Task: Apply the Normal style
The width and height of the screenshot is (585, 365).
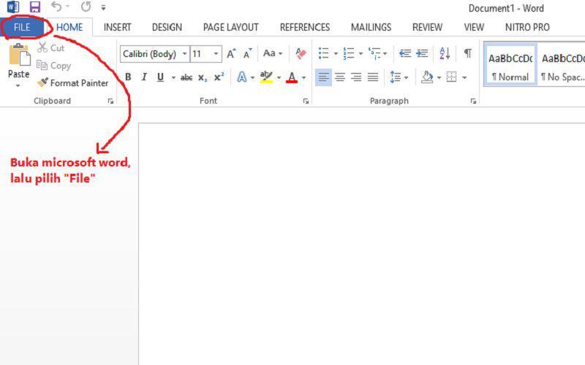Action: coord(510,65)
